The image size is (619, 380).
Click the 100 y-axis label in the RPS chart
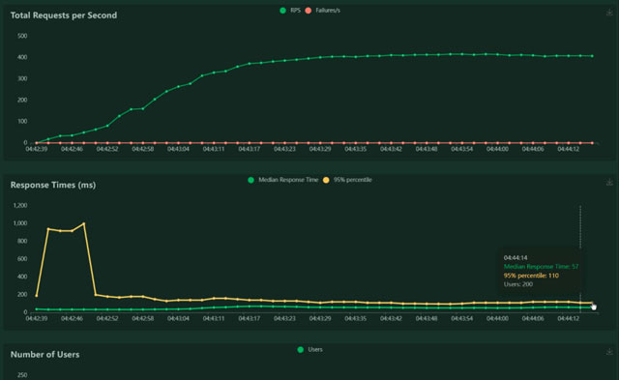22,121
